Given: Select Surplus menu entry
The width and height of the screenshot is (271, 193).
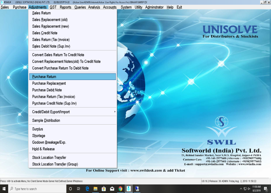Looking at the screenshot, I should [72, 129].
